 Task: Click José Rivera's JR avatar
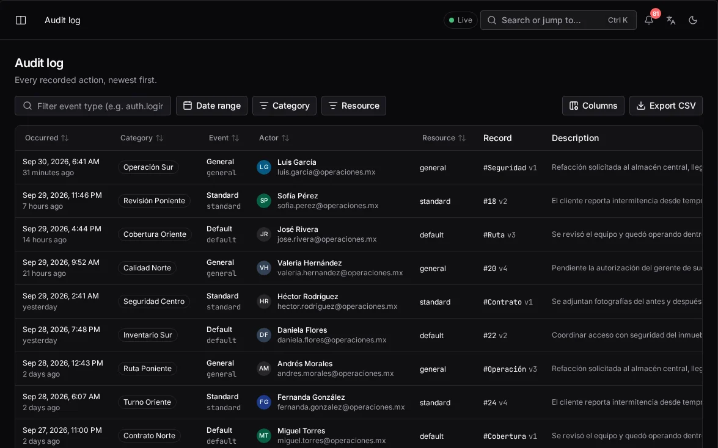coord(264,234)
